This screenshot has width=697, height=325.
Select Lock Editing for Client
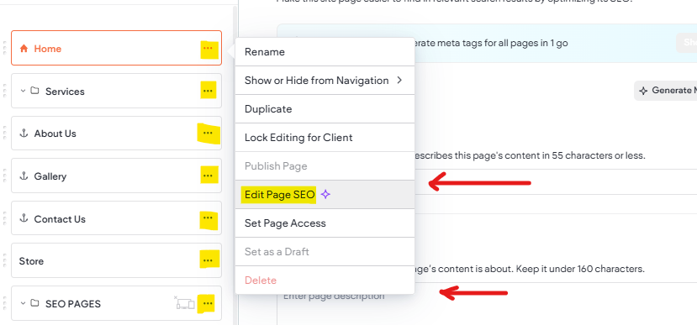tap(325, 137)
